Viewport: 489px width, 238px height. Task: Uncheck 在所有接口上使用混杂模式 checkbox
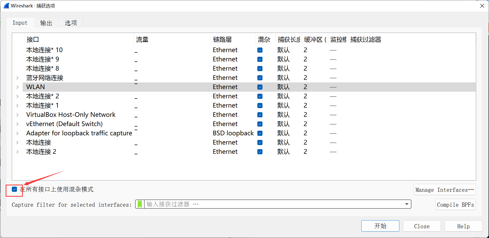(x=14, y=189)
